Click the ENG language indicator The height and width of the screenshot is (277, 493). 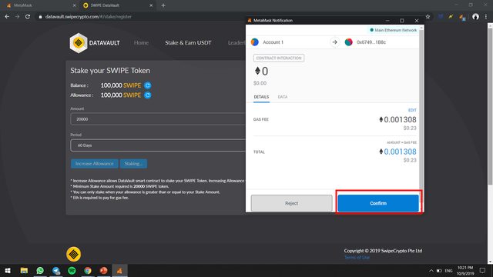click(x=448, y=270)
